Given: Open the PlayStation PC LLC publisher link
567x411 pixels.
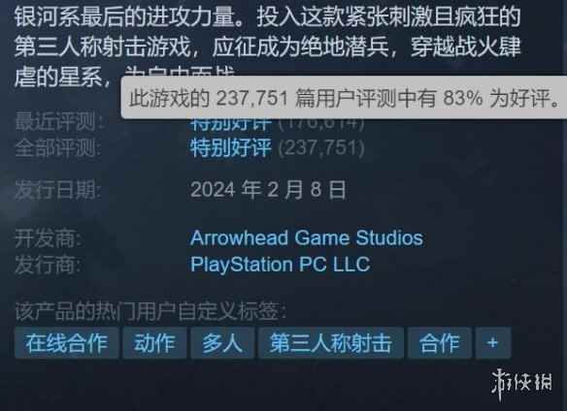Looking at the screenshot, I should 281,265.
